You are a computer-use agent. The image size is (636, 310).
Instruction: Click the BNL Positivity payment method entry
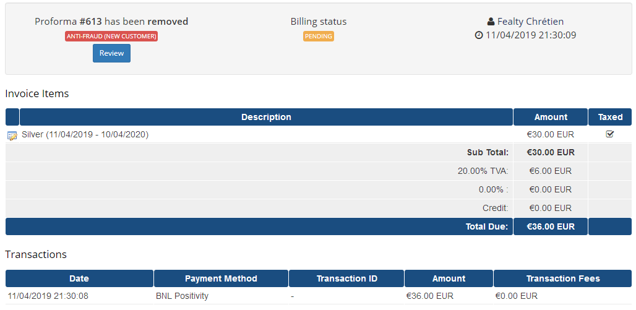(x=182, y=296)
